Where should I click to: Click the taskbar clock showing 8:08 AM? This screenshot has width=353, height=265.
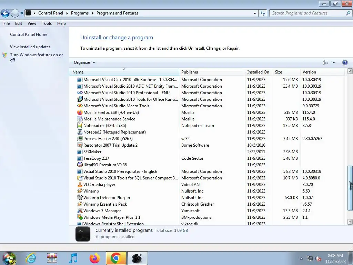pyautogui.click(x=335, y=258)
